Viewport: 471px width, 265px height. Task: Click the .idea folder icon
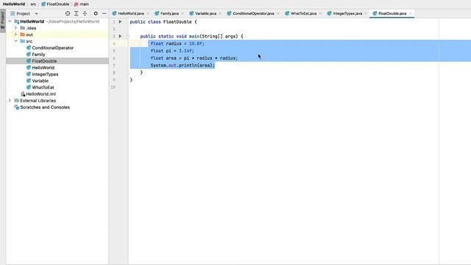click(x=23, y=28)
